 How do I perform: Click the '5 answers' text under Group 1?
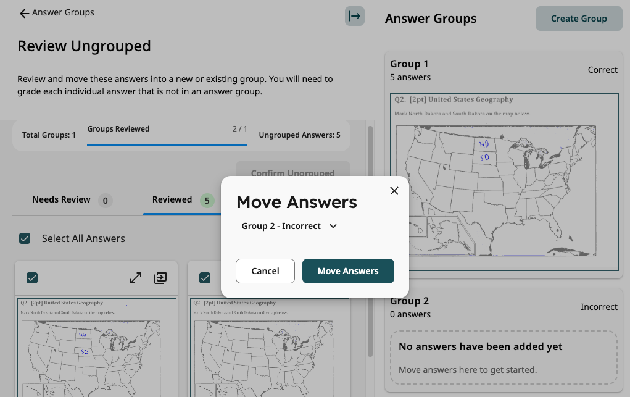(x=410, y=77)
